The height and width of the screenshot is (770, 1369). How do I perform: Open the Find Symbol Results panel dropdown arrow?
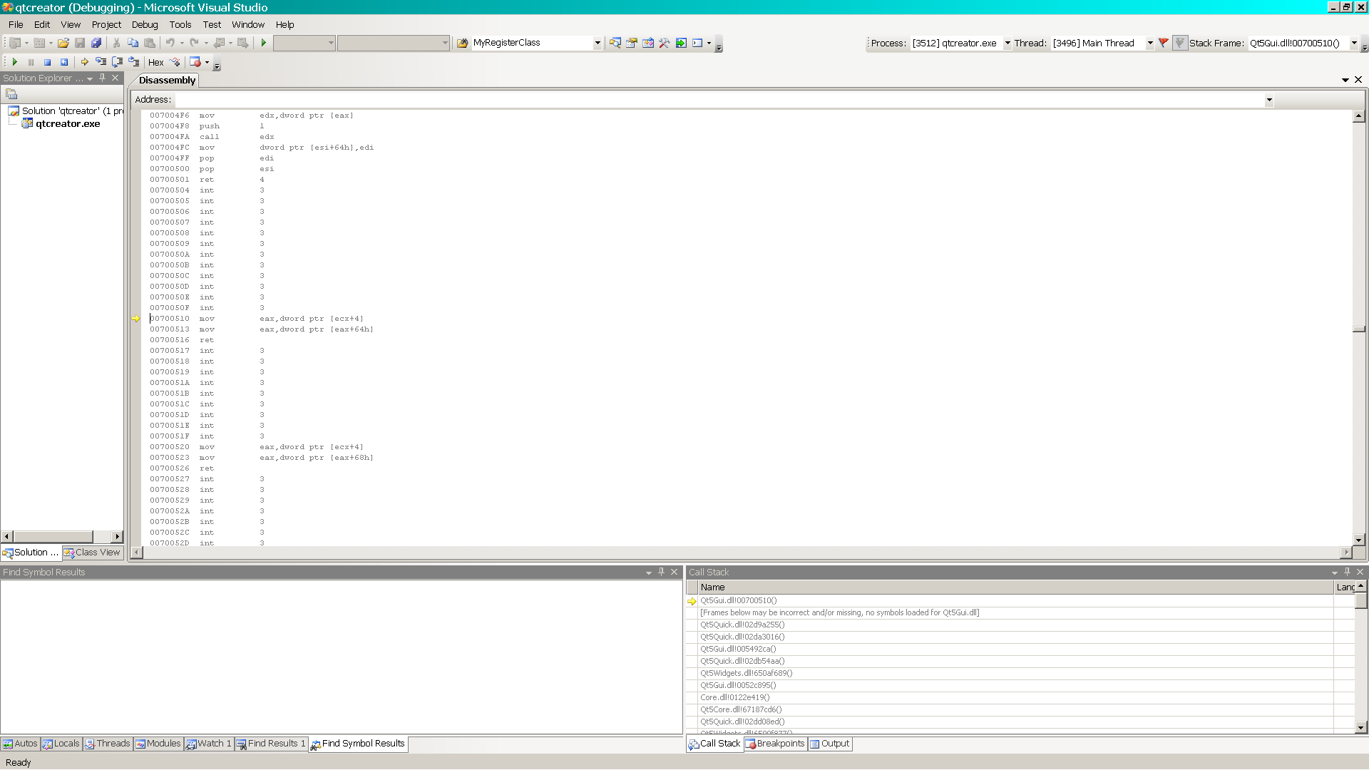click(x=649, y=573)
